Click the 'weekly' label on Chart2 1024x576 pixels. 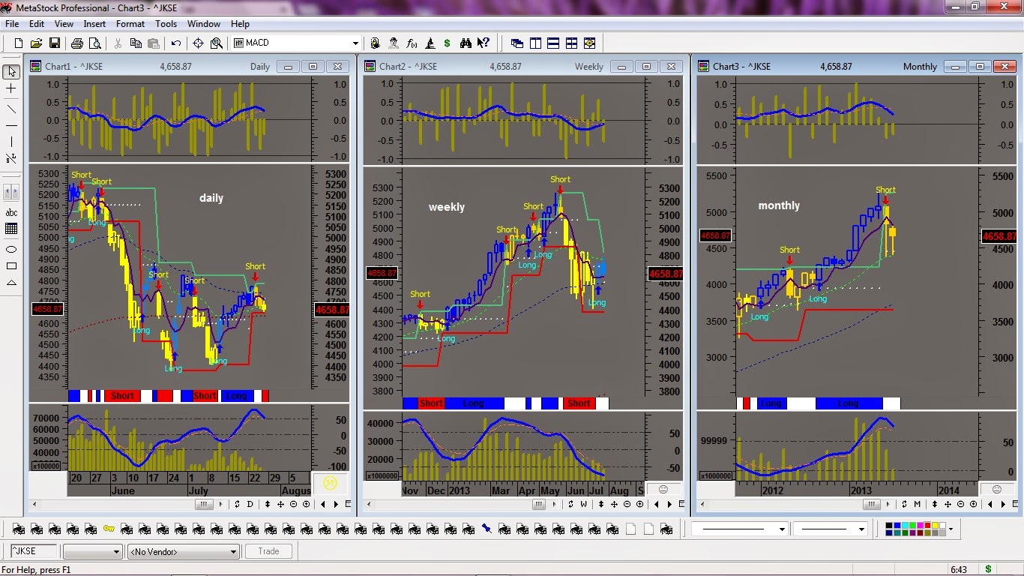click(447, 207)
